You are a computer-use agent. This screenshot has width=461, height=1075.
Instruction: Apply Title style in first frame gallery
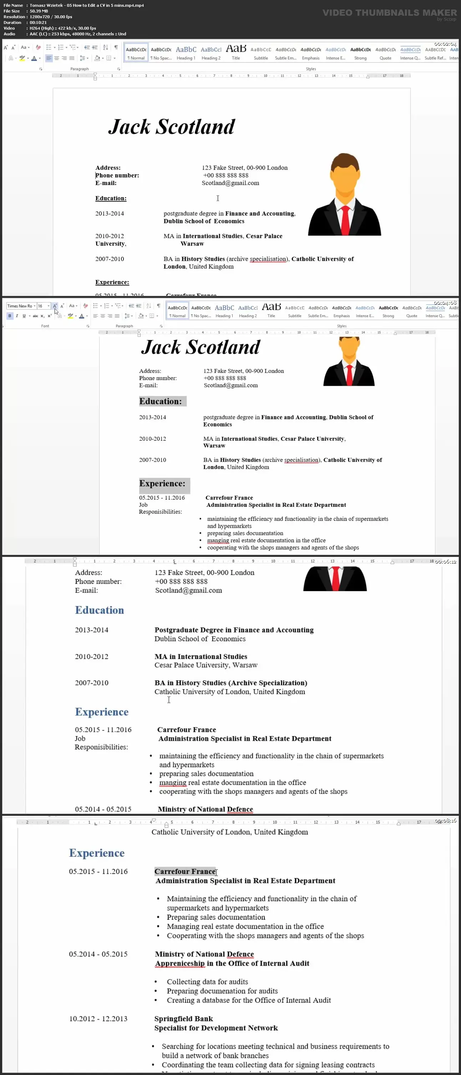click(236, 52)
